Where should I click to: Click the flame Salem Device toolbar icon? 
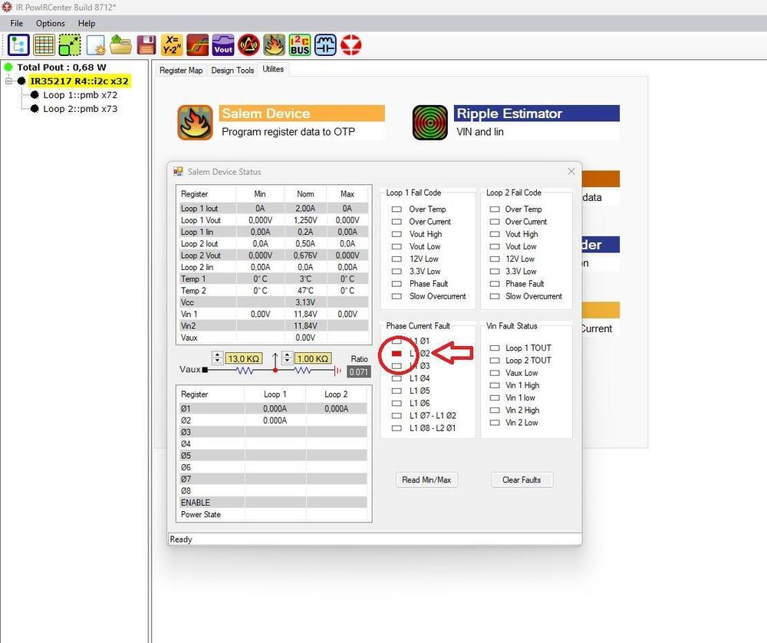click(x=274, y=45)
